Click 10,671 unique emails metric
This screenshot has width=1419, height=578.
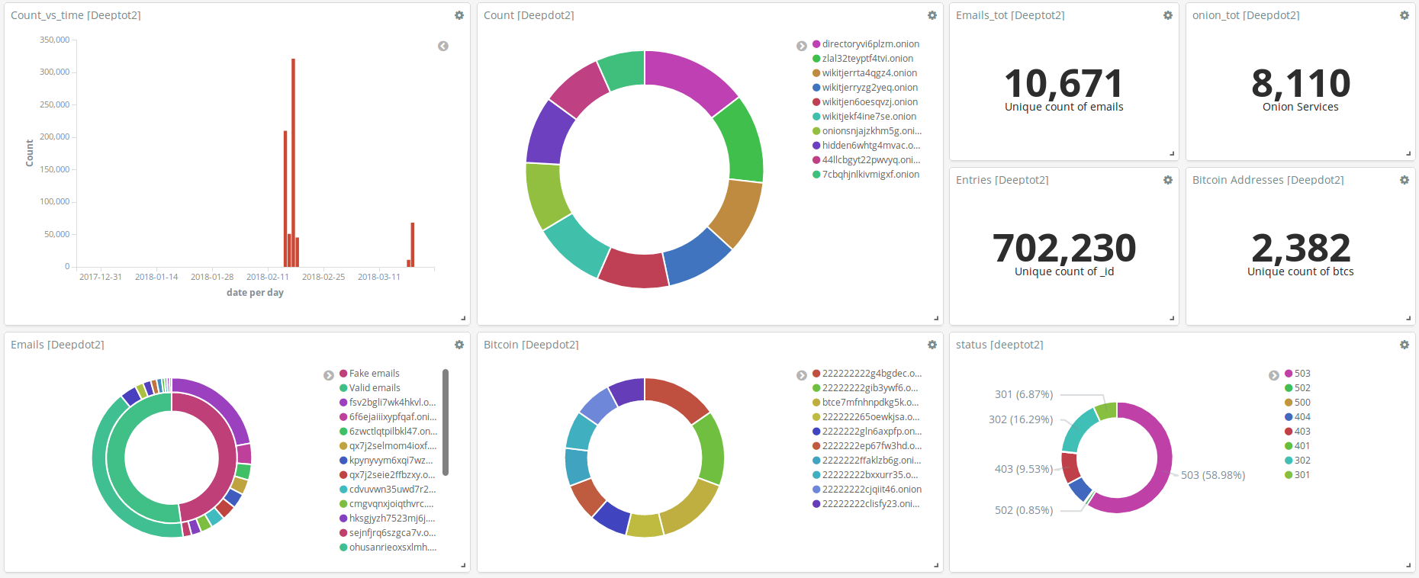click(x=1064, y=83)
